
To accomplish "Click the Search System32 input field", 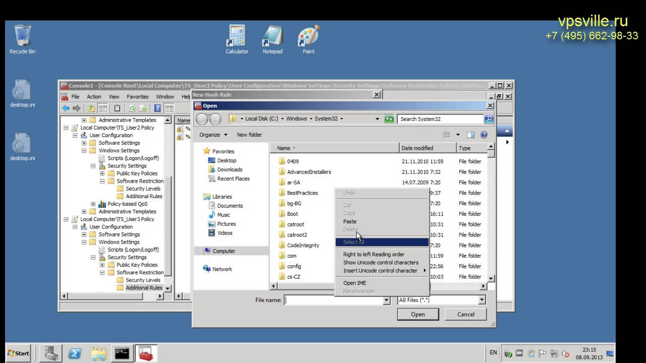I will [x=440, y=119].
